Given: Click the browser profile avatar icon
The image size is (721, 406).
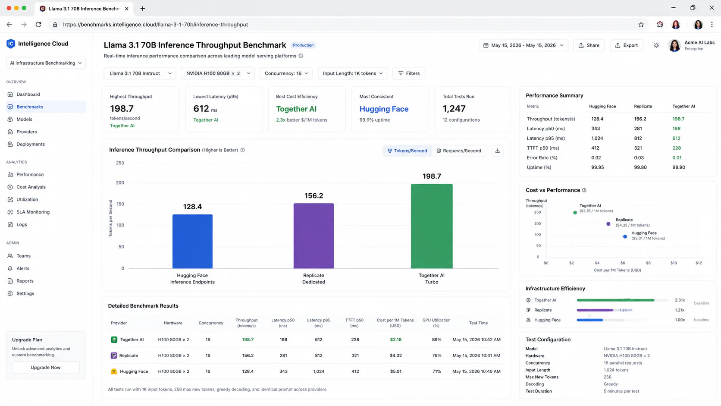Looking at the screenshot, I should tap(698, 25).
